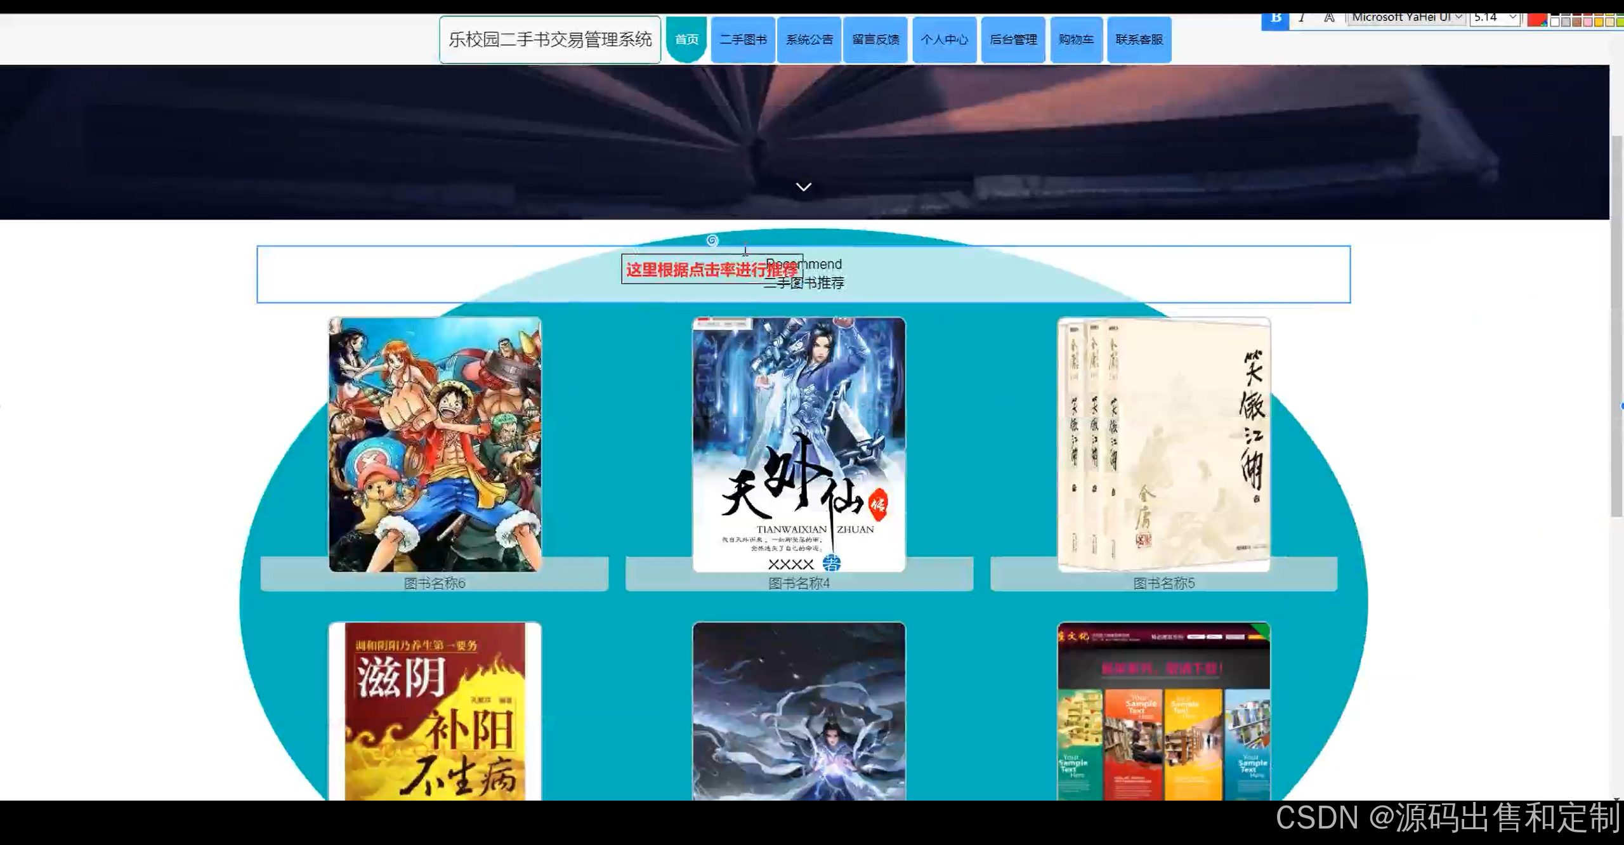Enter 后台管理 admin backend
The width and height of the screenshot is (1624, 845).
(1013, 39)
